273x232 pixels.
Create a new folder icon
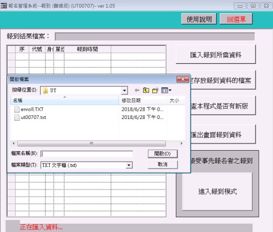(156, 90)
